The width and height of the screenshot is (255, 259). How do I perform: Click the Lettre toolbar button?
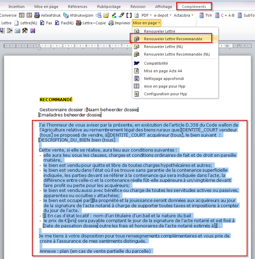coord(6,23)
